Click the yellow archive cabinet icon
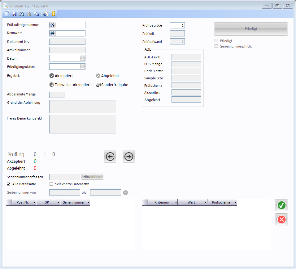Screen dimensions: 296x269 click(x=54, y=14)
